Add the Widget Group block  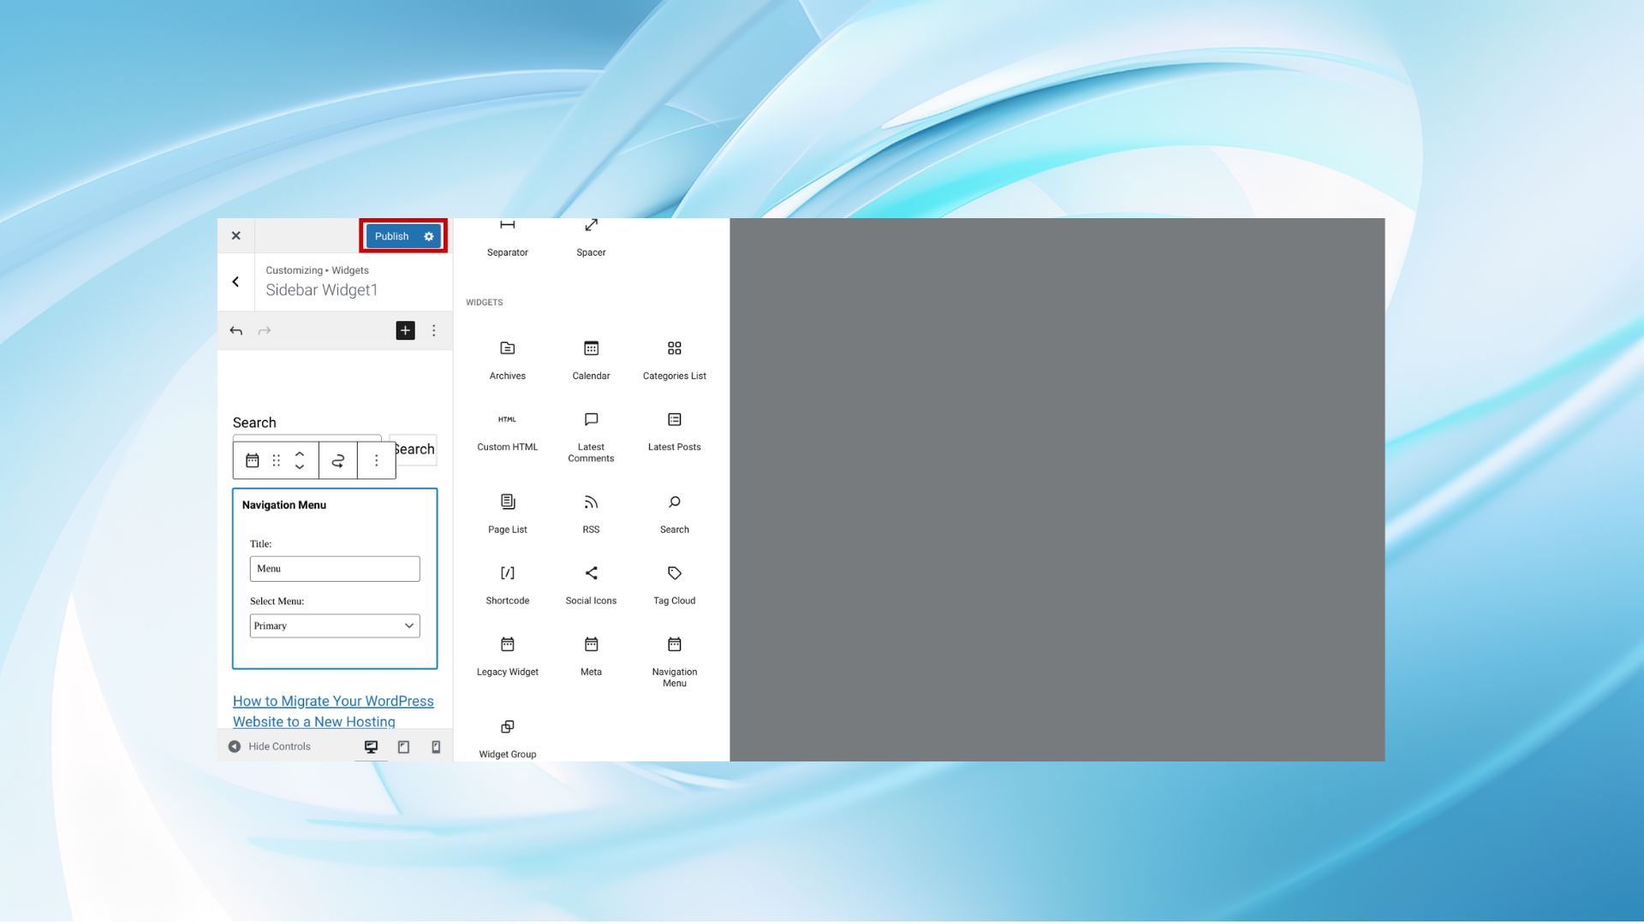(x=507, y=737)
